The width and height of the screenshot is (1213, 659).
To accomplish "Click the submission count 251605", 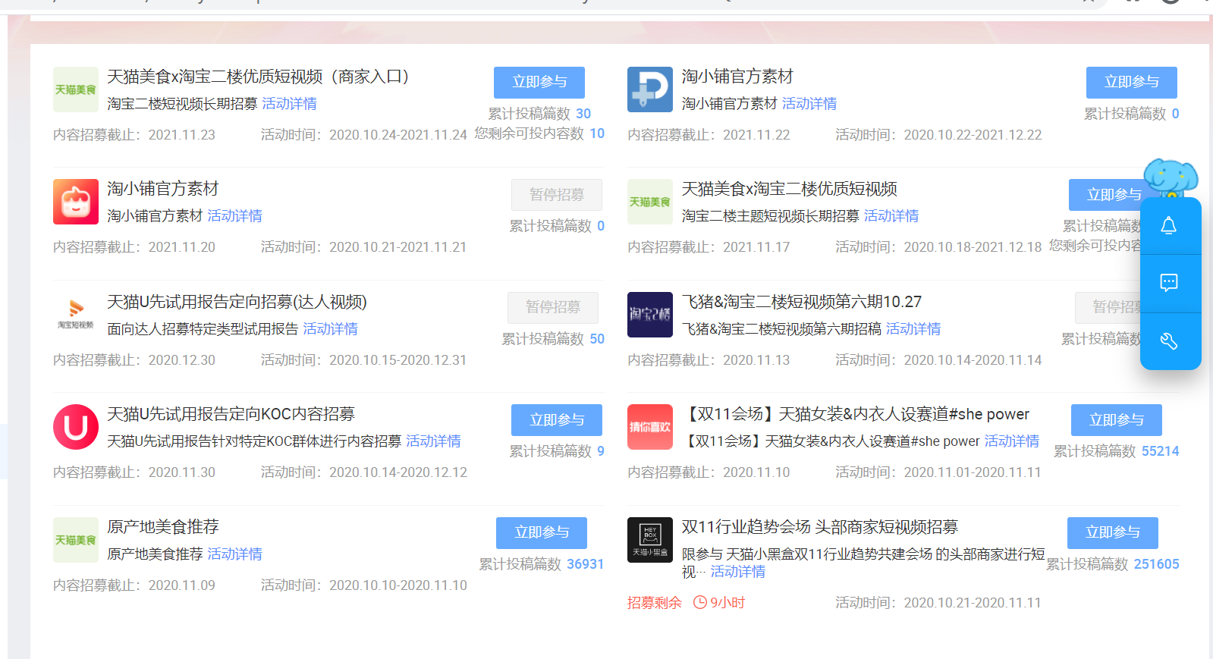I will click(1157, 564).
